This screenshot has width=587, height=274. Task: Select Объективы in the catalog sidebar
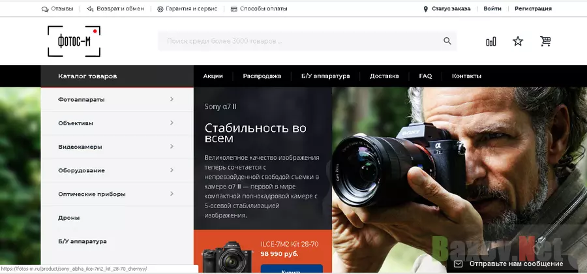point(76,123)
